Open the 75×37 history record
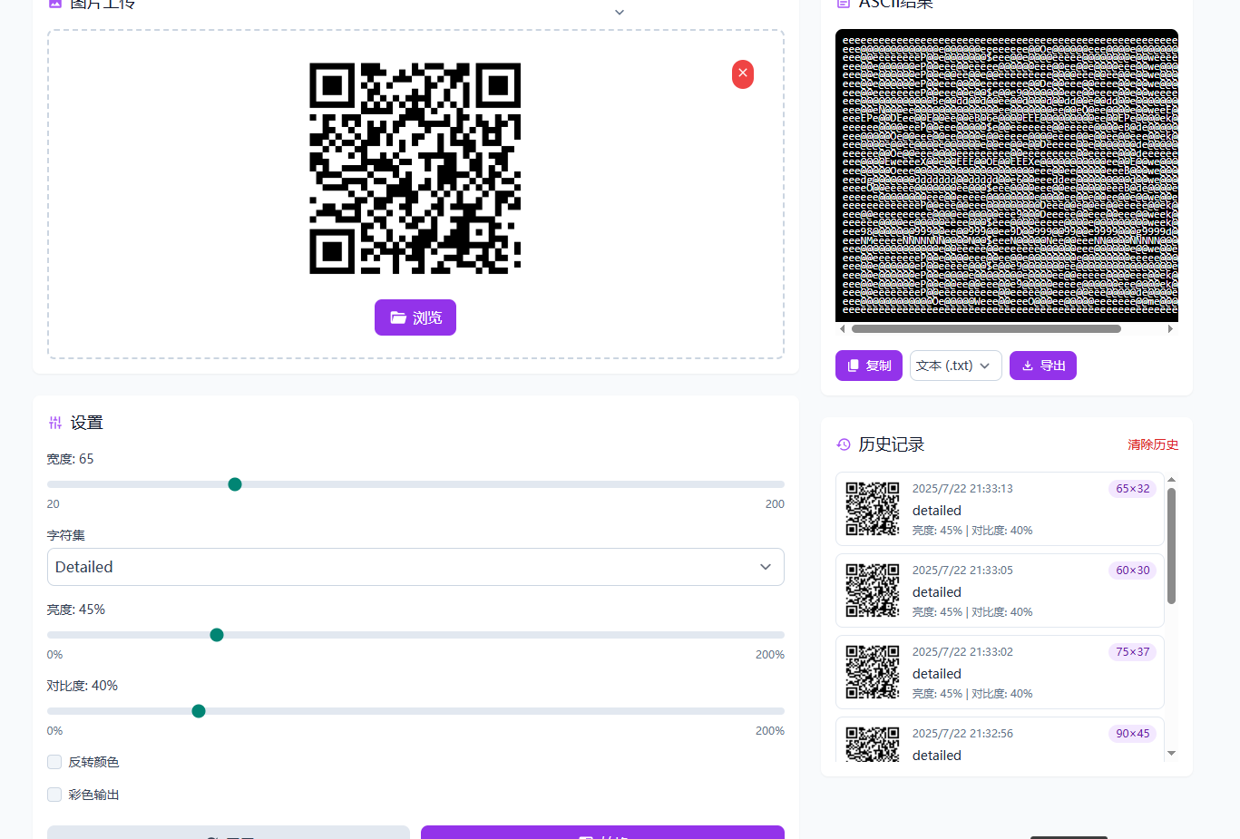This screenshot has height=839, width=1240. [x=999, y=672]
